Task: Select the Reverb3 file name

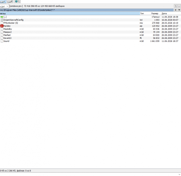Action: pos(7,38)
